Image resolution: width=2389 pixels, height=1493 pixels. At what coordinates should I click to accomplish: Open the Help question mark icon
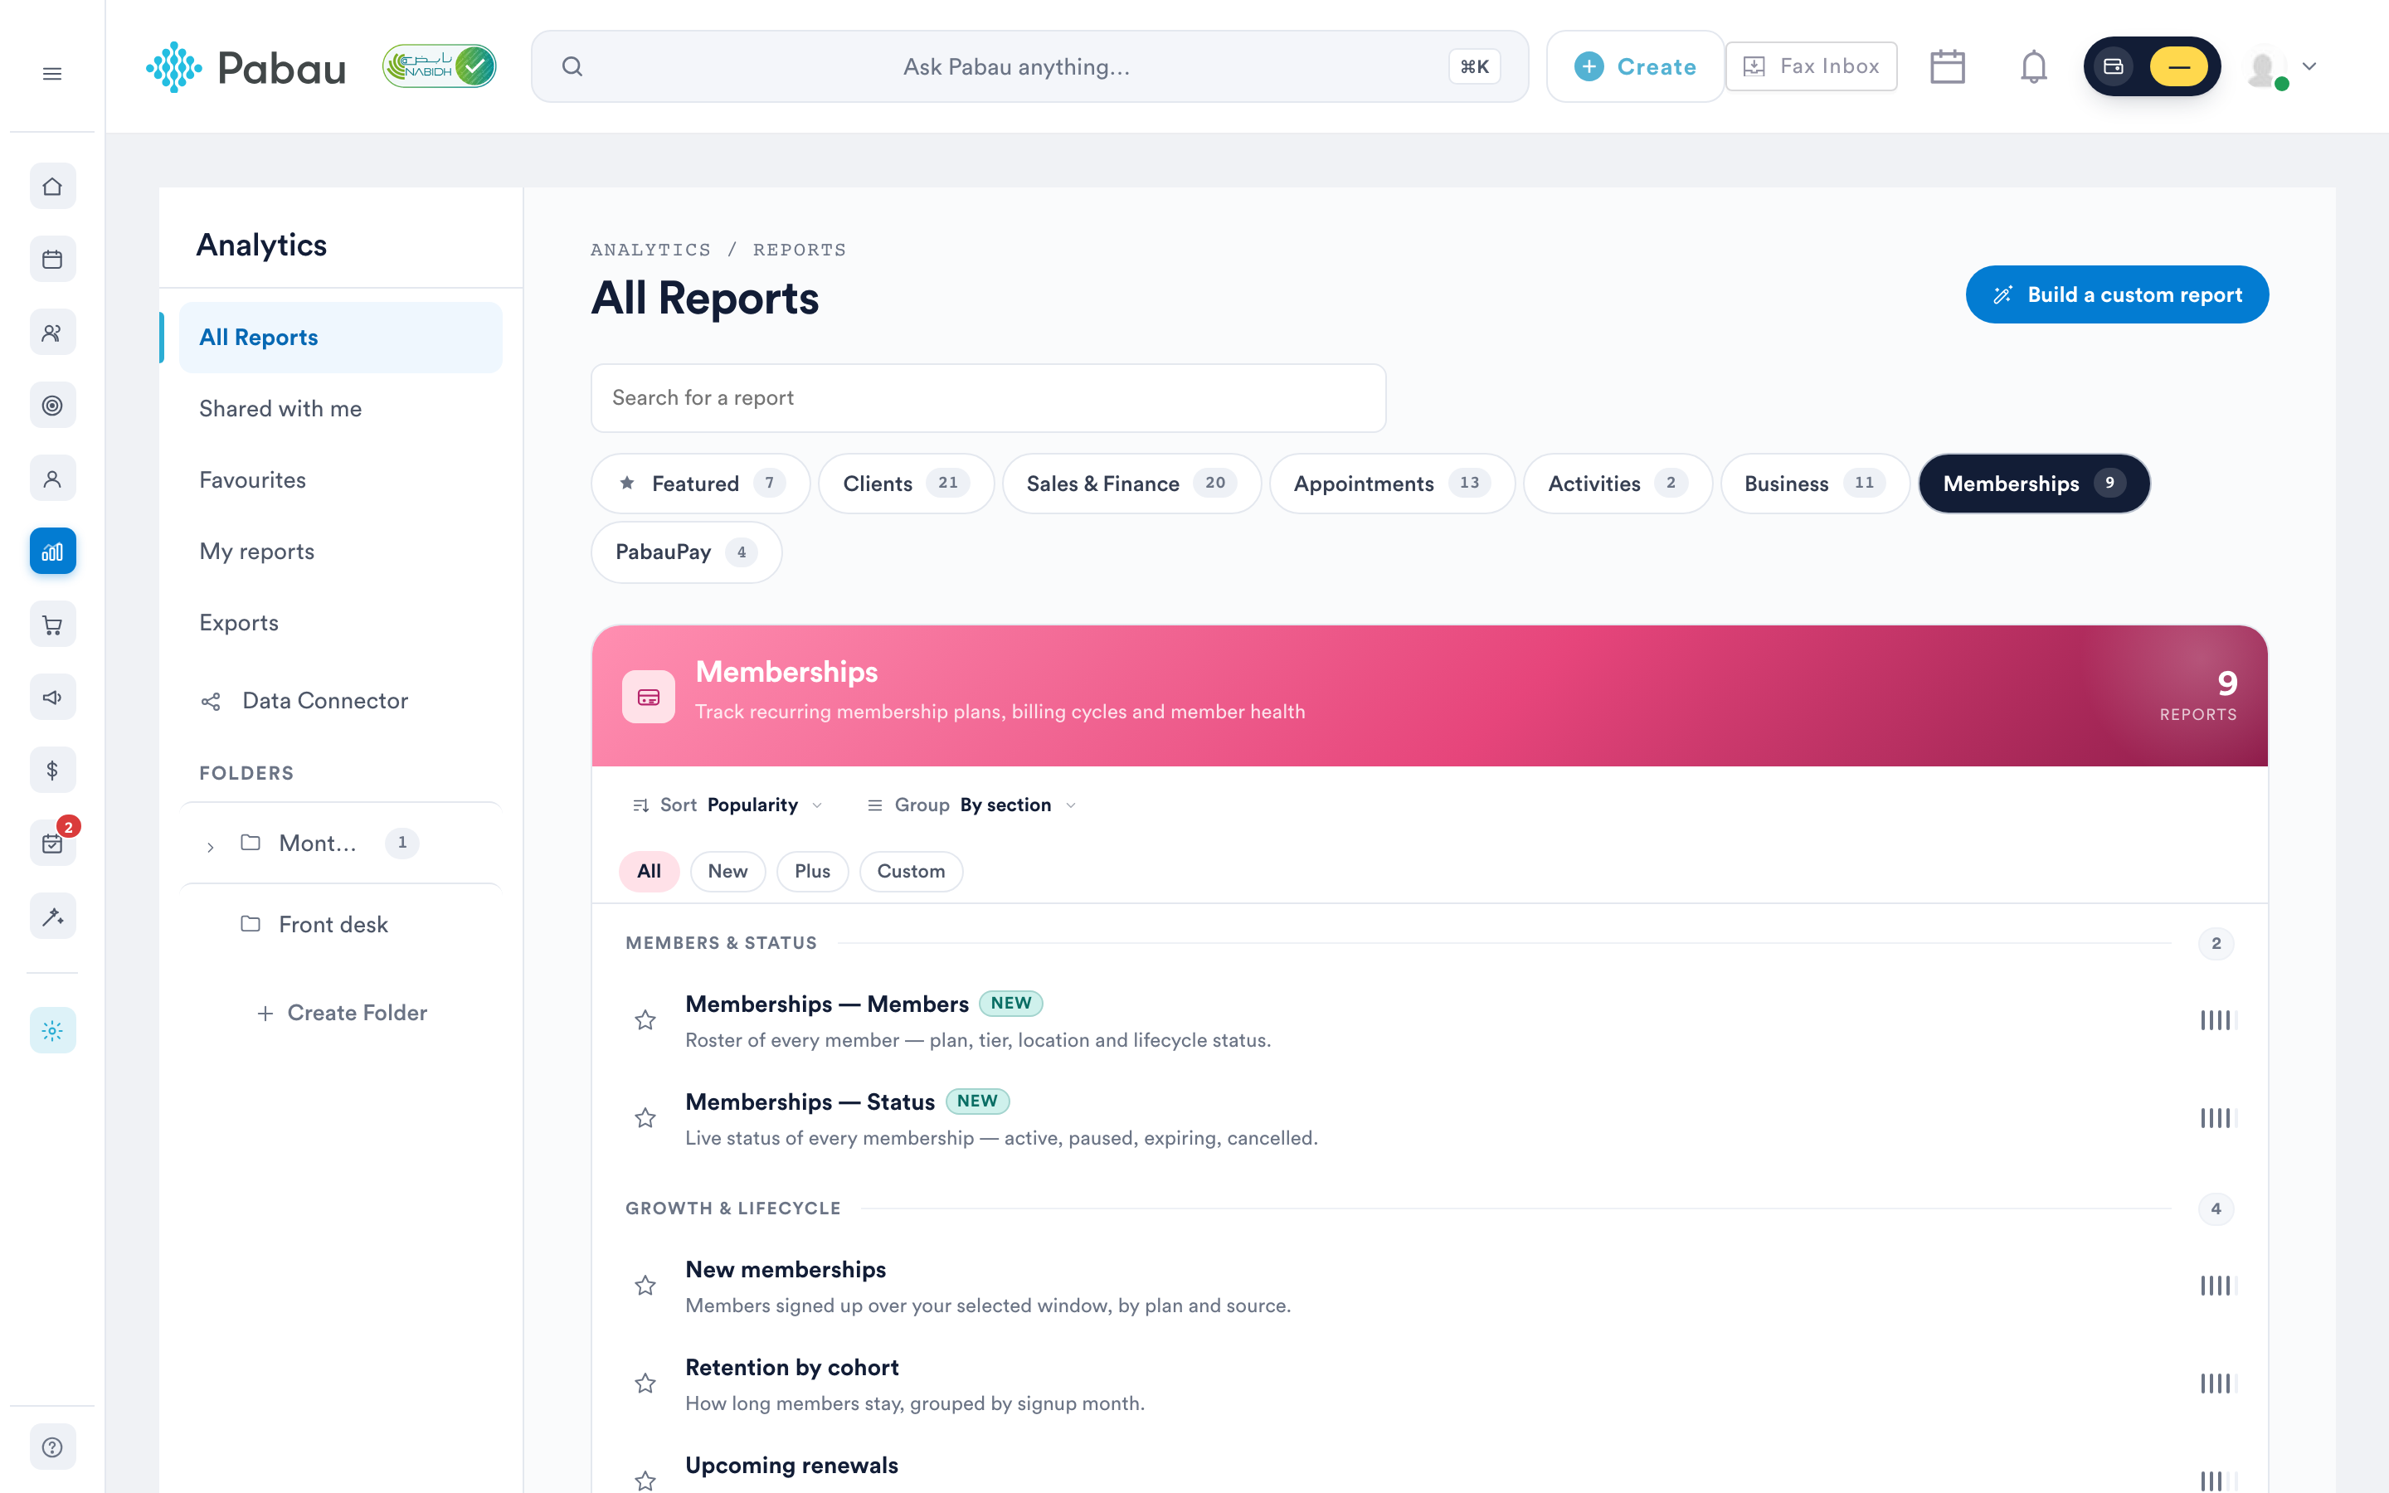pos(52,1447)
